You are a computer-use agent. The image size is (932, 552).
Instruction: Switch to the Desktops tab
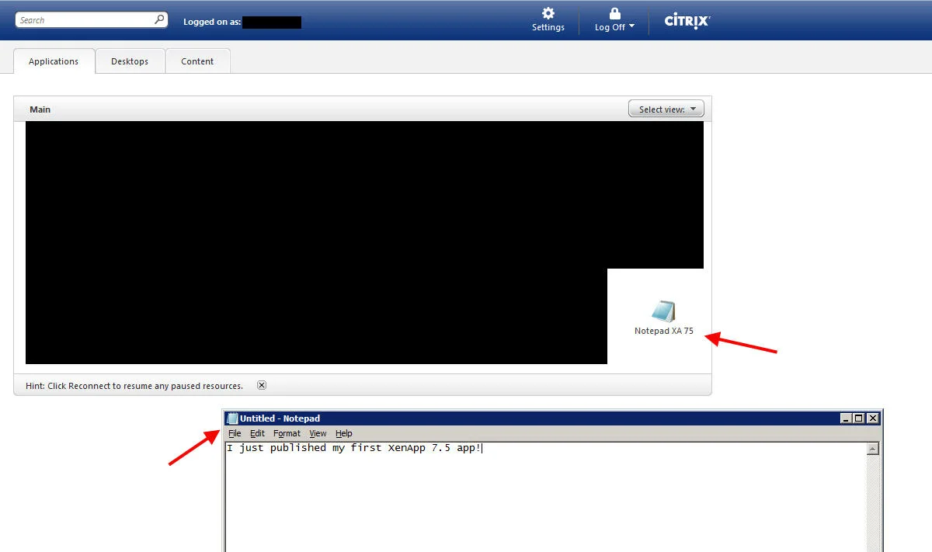[130, 61]
